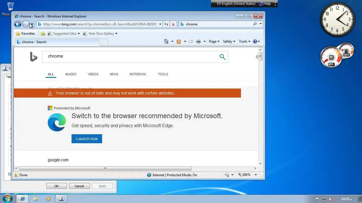Open the TOOLS option in Bing

click(x=163, y=74)
